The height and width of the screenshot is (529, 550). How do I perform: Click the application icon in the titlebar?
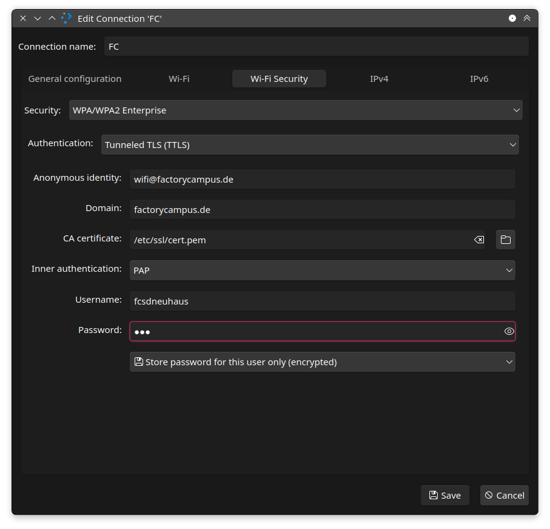(x=66, y=18)
